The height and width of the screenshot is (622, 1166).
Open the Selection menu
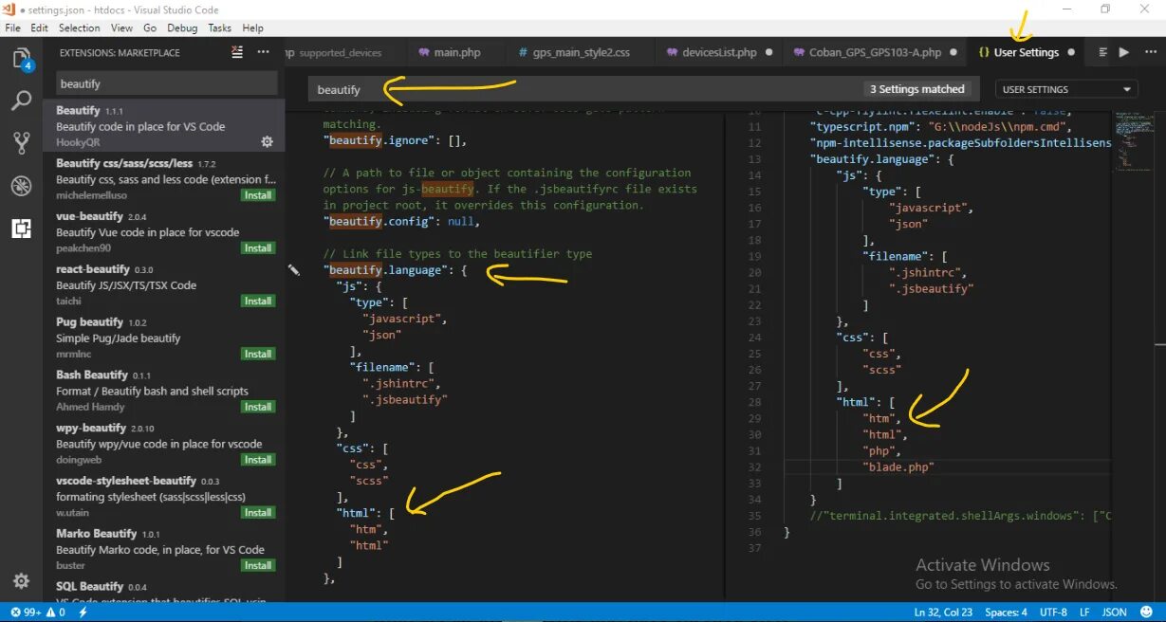pyautogui.click(x=79, y=28)
